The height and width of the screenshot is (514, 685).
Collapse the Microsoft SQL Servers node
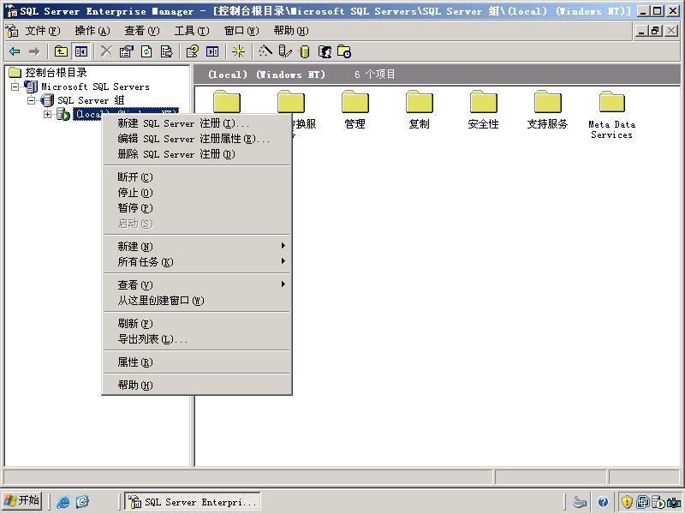click(x=15, y=87)
